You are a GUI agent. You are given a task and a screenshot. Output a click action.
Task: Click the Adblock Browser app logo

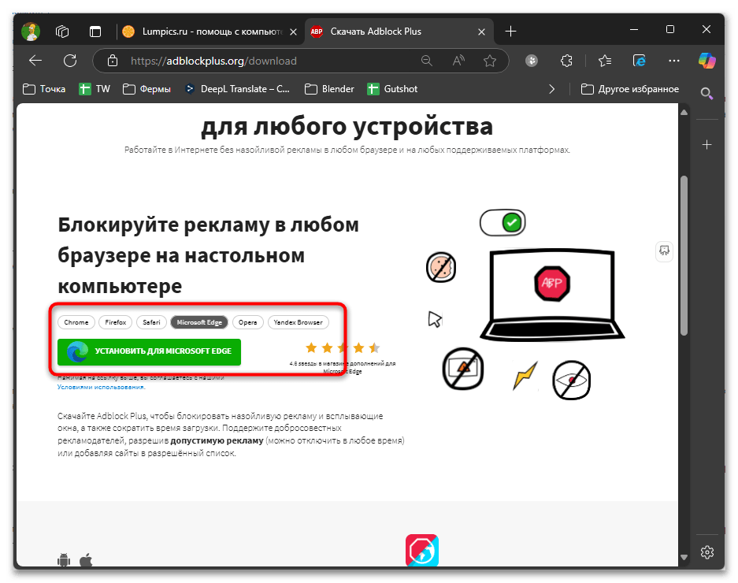coord(422,550)
